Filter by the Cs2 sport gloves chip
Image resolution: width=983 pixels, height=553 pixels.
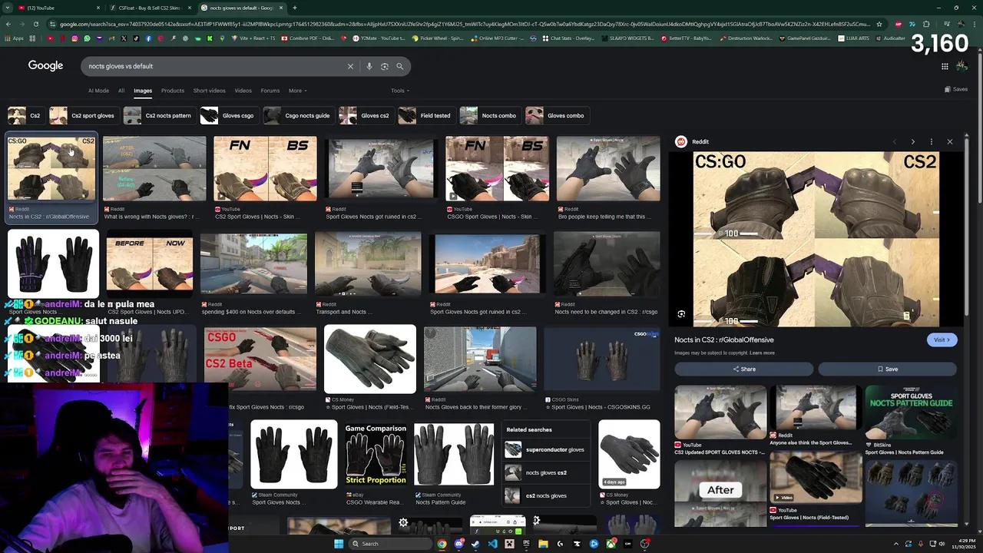click(x=83, y=115)
